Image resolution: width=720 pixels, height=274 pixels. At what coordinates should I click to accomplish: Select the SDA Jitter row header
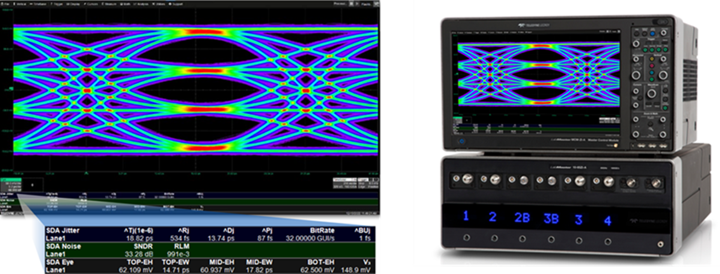(62, 231)
